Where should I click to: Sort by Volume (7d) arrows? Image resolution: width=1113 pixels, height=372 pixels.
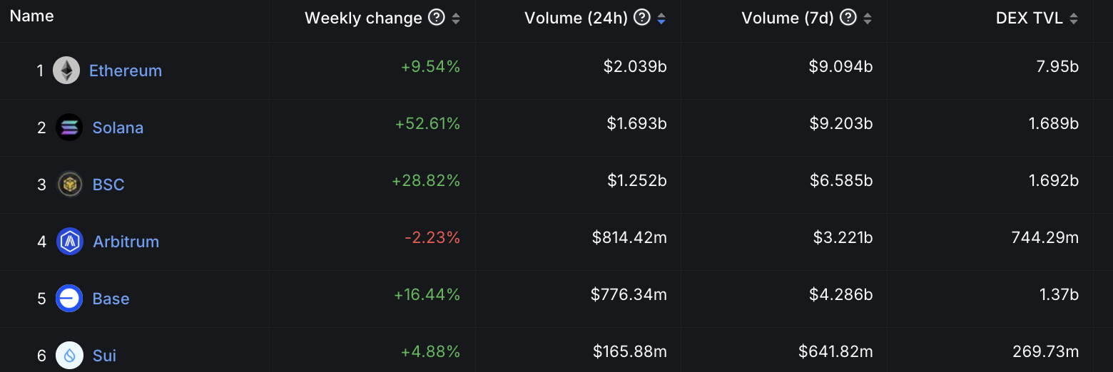[868, 19]
